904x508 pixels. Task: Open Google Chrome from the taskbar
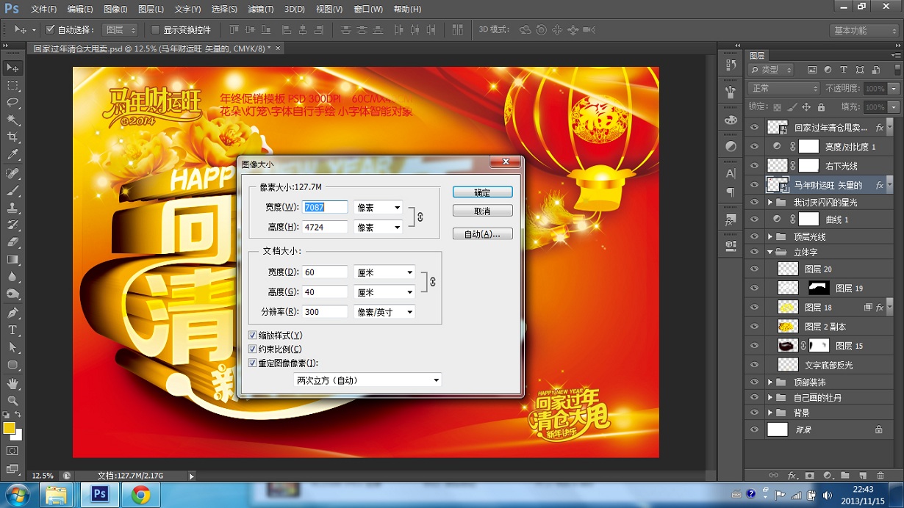pyautogui.click(x=140, y=495)
